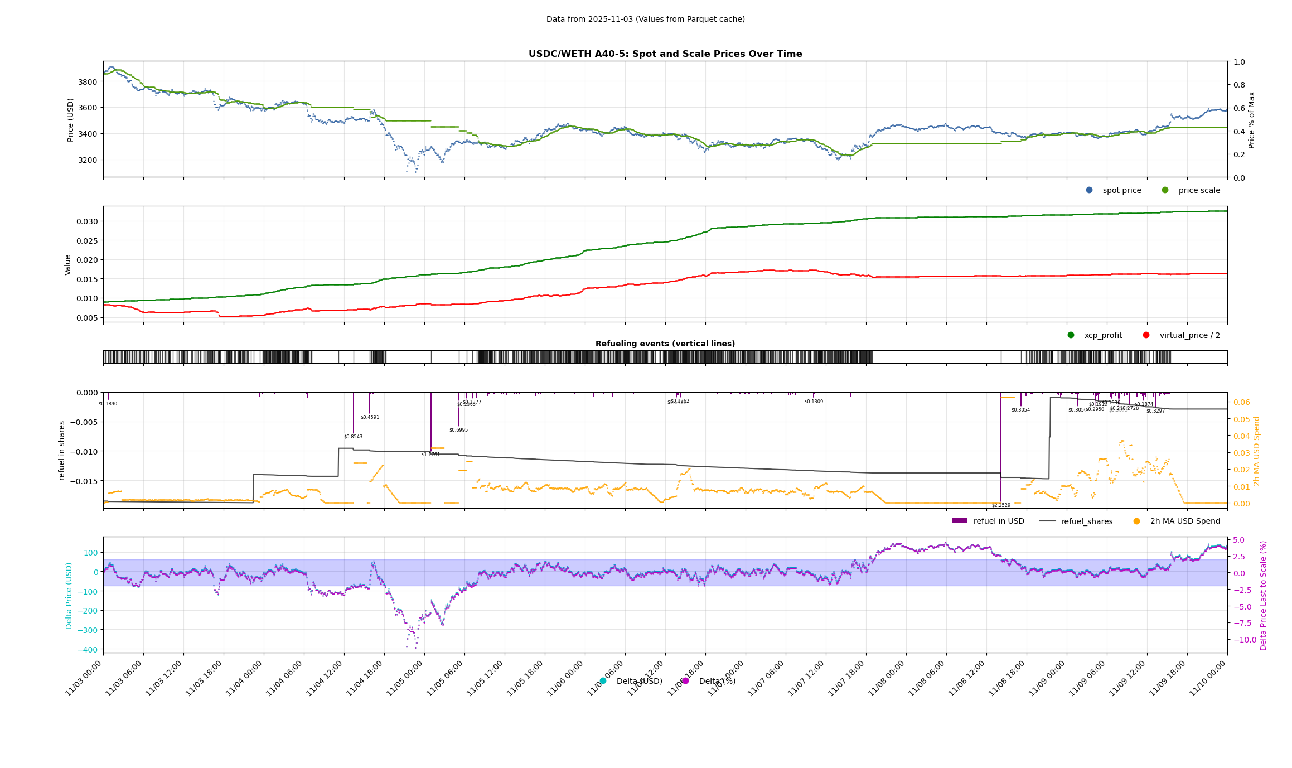Click the red virtual_price / 2 legend dot
This screenshot has width=1292, height=768.
pyautogui.click(x=1146, y=335)
